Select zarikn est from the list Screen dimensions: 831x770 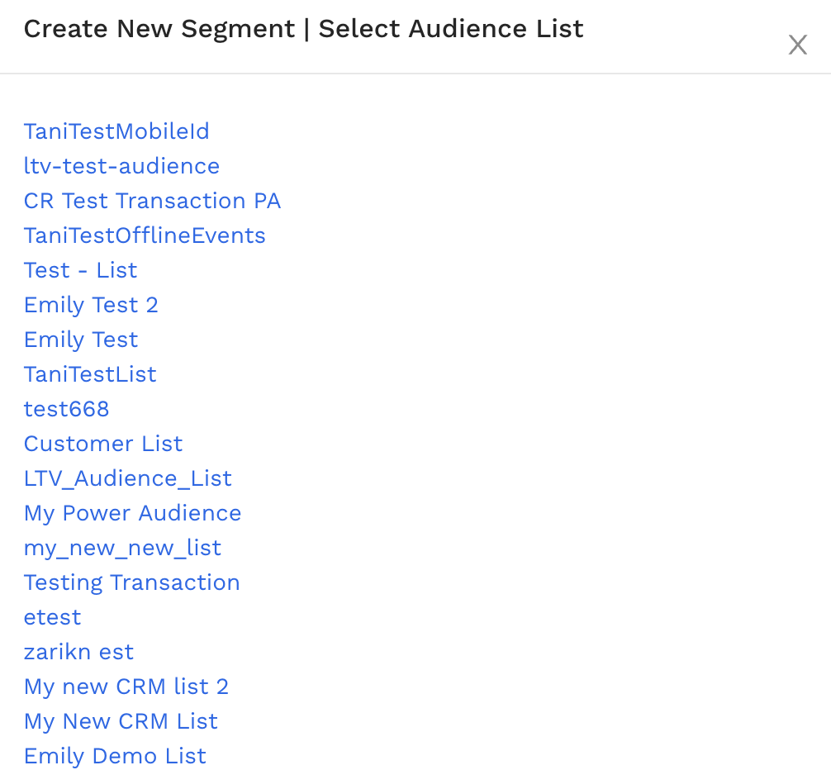click(x=78, y=652)
